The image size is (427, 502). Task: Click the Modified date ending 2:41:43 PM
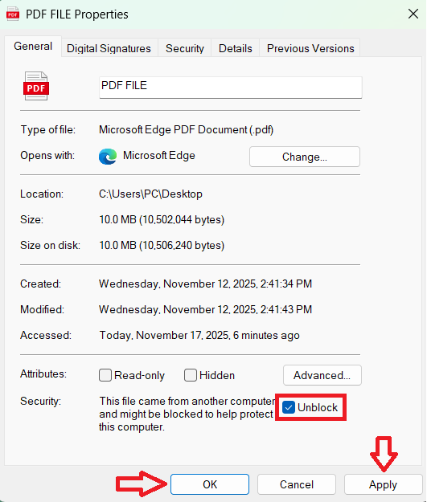[206, 309]
